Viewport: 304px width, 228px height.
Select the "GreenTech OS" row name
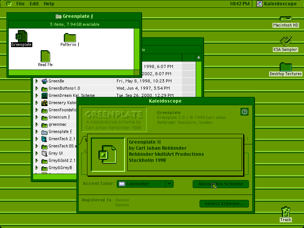[x=61, y=146]
